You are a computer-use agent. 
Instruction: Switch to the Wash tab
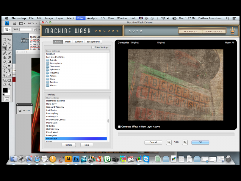[x=68, y=42]
